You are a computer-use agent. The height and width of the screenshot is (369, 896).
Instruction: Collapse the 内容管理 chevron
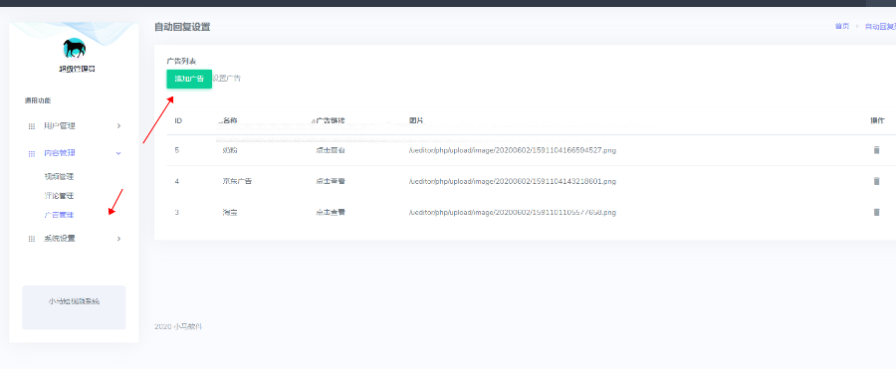point(118,153)
